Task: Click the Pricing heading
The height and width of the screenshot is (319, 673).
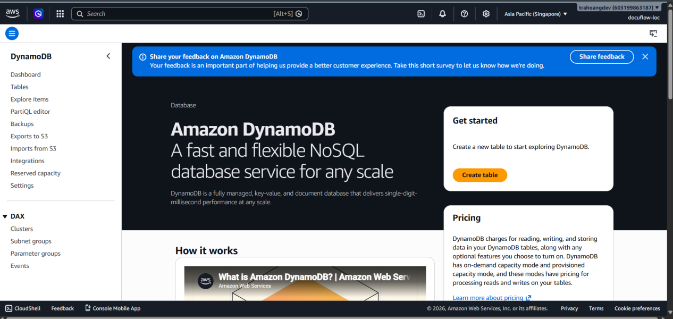Action: point(467,217)
